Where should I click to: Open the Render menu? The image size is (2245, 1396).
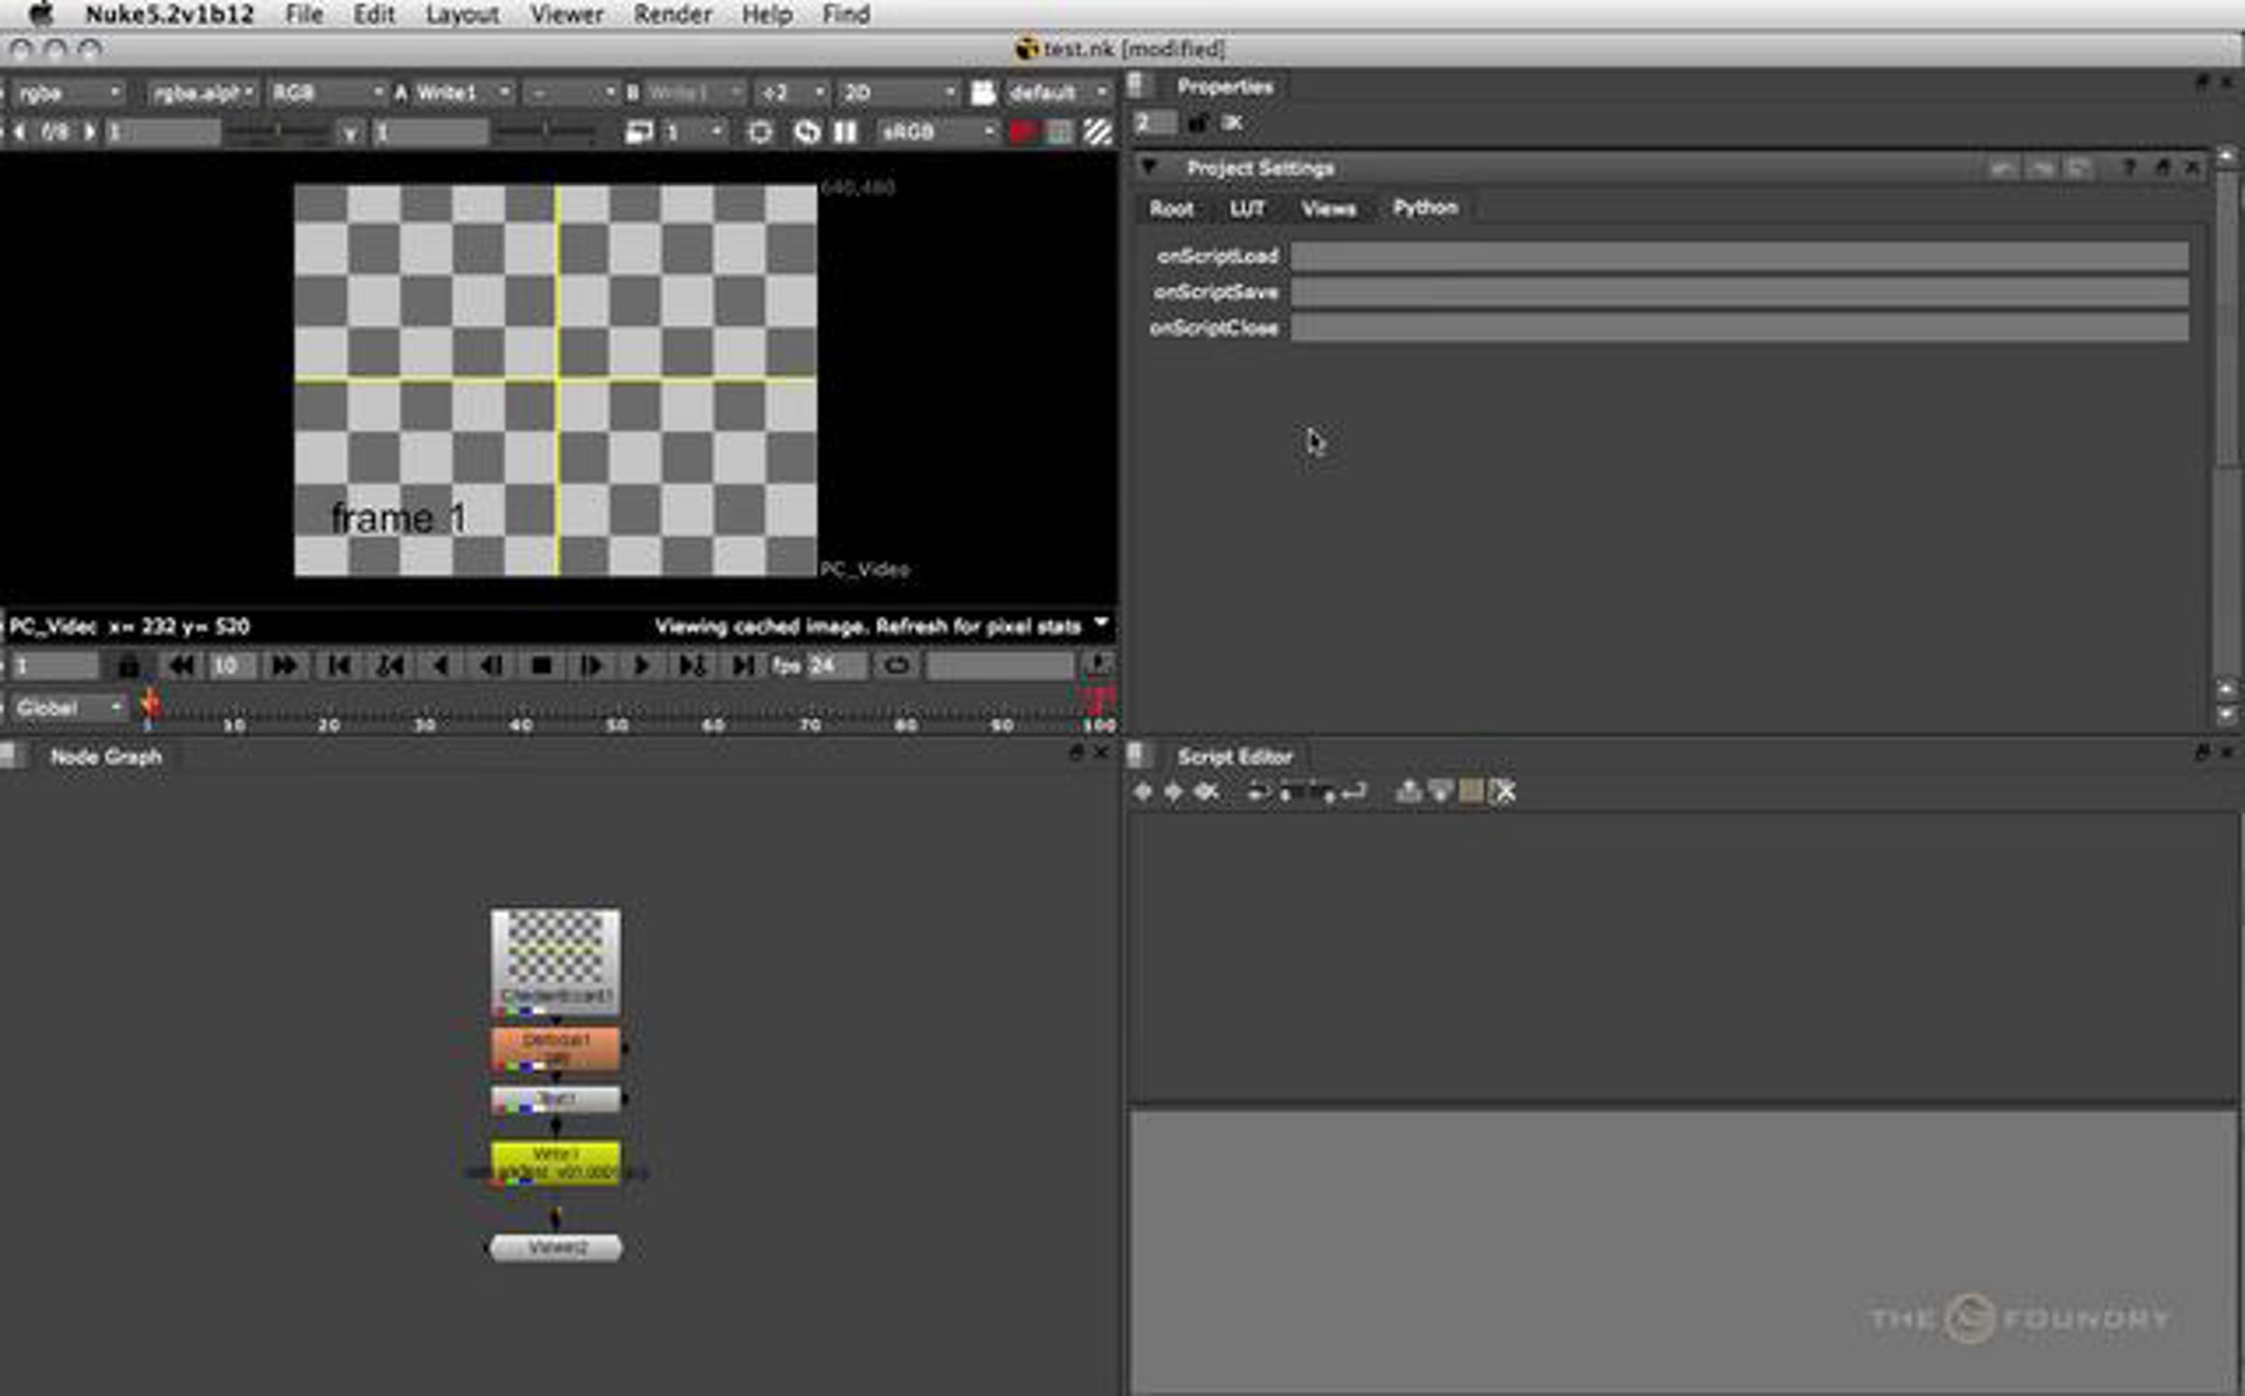(673, 14)
